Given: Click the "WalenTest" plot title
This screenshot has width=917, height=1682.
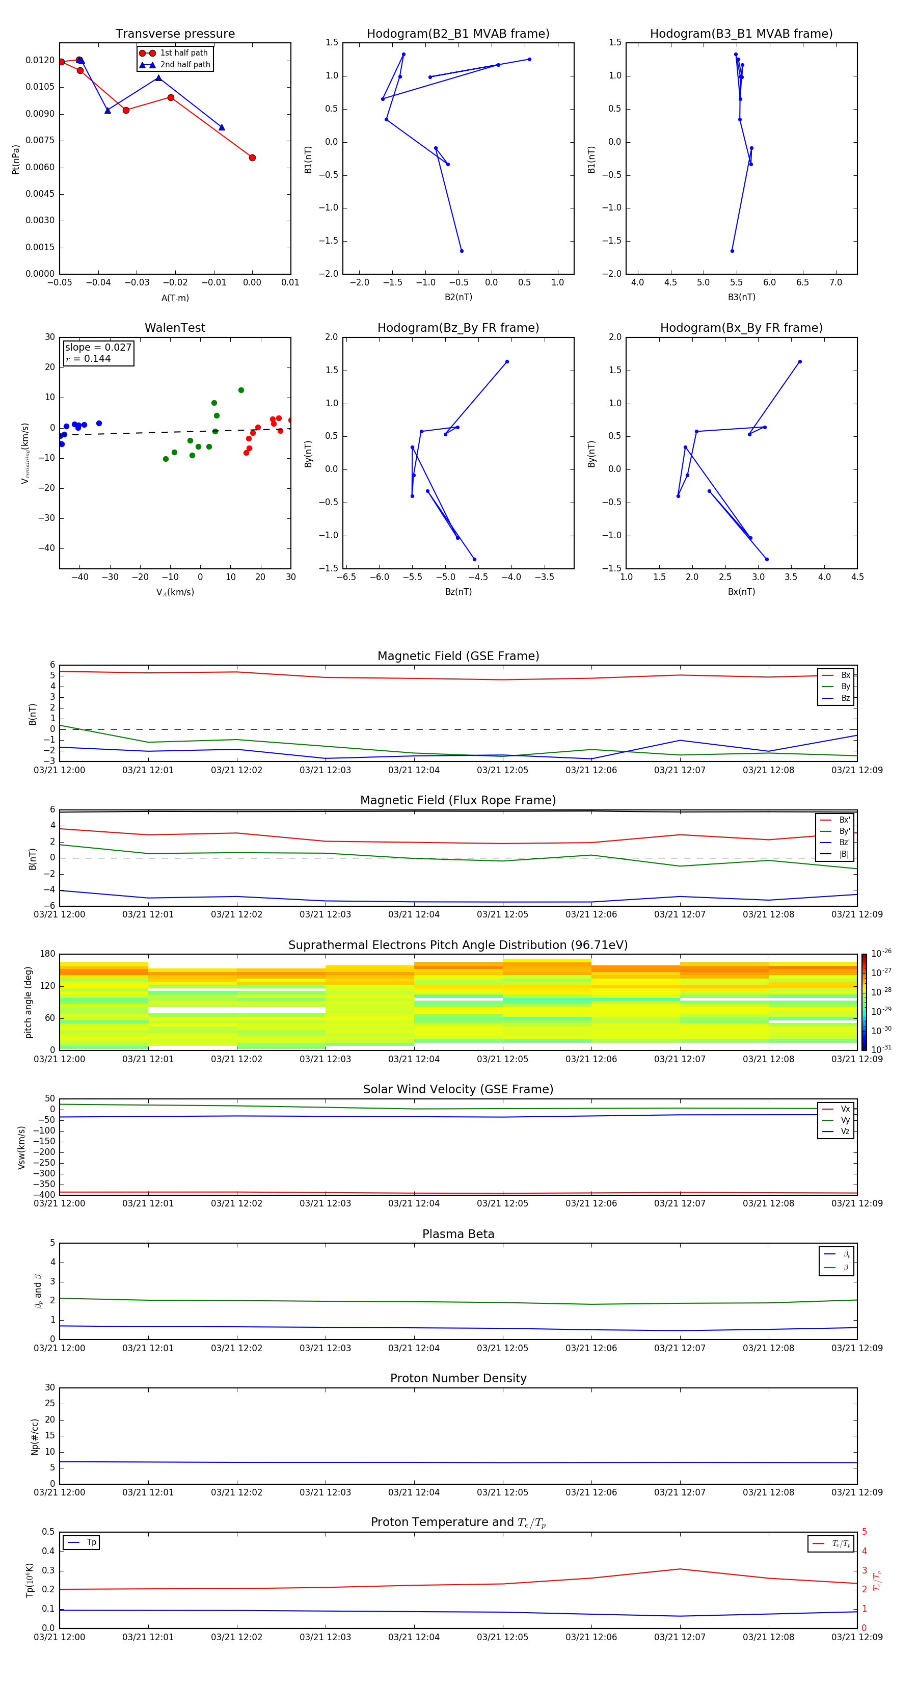Looking at the screenshot, I should pos(175,328).
